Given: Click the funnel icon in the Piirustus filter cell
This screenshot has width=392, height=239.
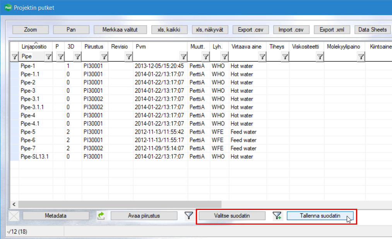Looking at the screenshot, I should pyautogui.click(x=104, y=57).
